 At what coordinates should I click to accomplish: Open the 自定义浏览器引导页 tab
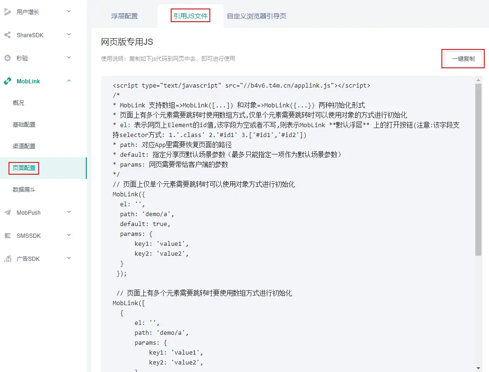257,16
